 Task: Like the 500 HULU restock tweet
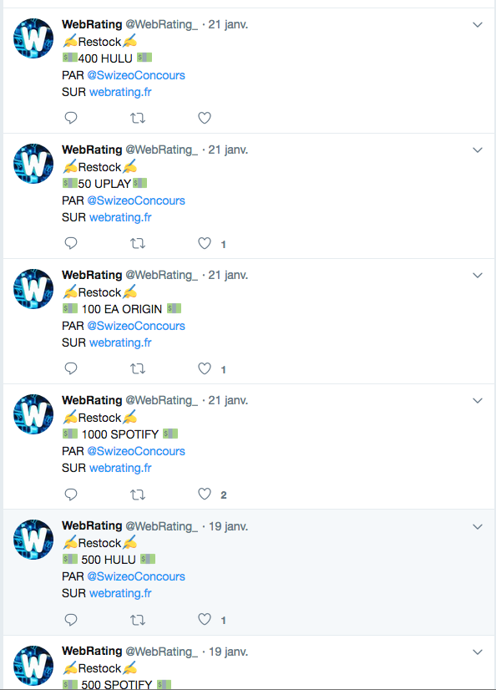coord(205,620)
